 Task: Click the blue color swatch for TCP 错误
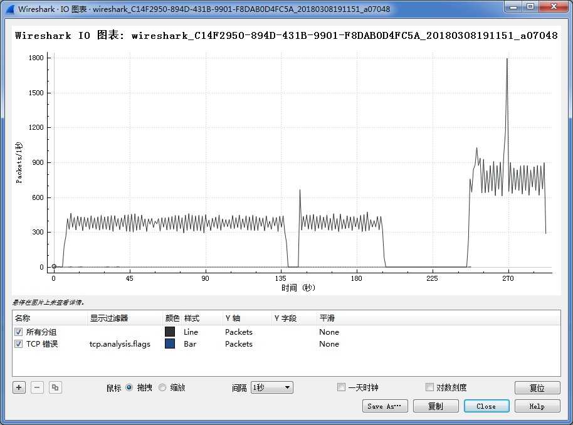(169, 344)
